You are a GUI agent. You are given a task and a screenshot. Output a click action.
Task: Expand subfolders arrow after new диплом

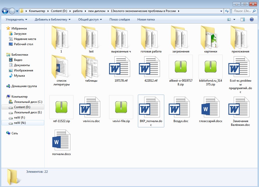[108, 11]
